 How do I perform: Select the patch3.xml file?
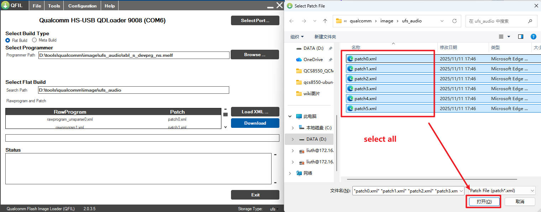click(x=365, y=88)
